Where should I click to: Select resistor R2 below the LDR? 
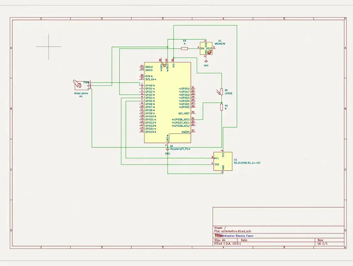221,107
